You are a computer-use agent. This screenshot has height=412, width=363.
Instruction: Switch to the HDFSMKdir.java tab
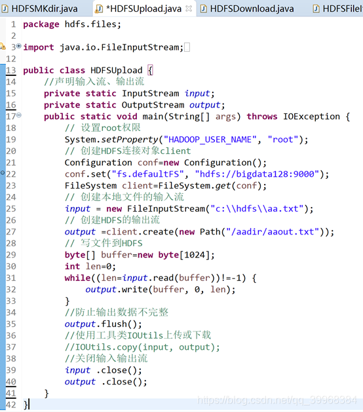pos(40,9)
